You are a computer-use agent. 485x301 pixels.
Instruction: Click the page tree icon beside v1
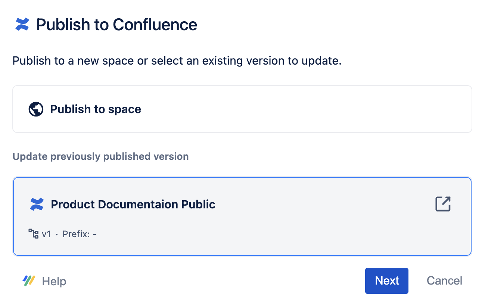(34, 233)
